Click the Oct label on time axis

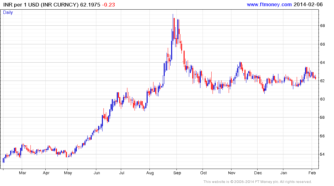coord(204,173)
